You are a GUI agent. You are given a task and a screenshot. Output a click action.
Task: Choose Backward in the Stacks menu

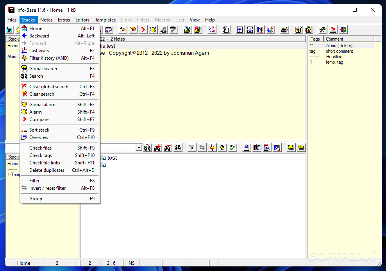pyautogui.click(x=60, y=36)
